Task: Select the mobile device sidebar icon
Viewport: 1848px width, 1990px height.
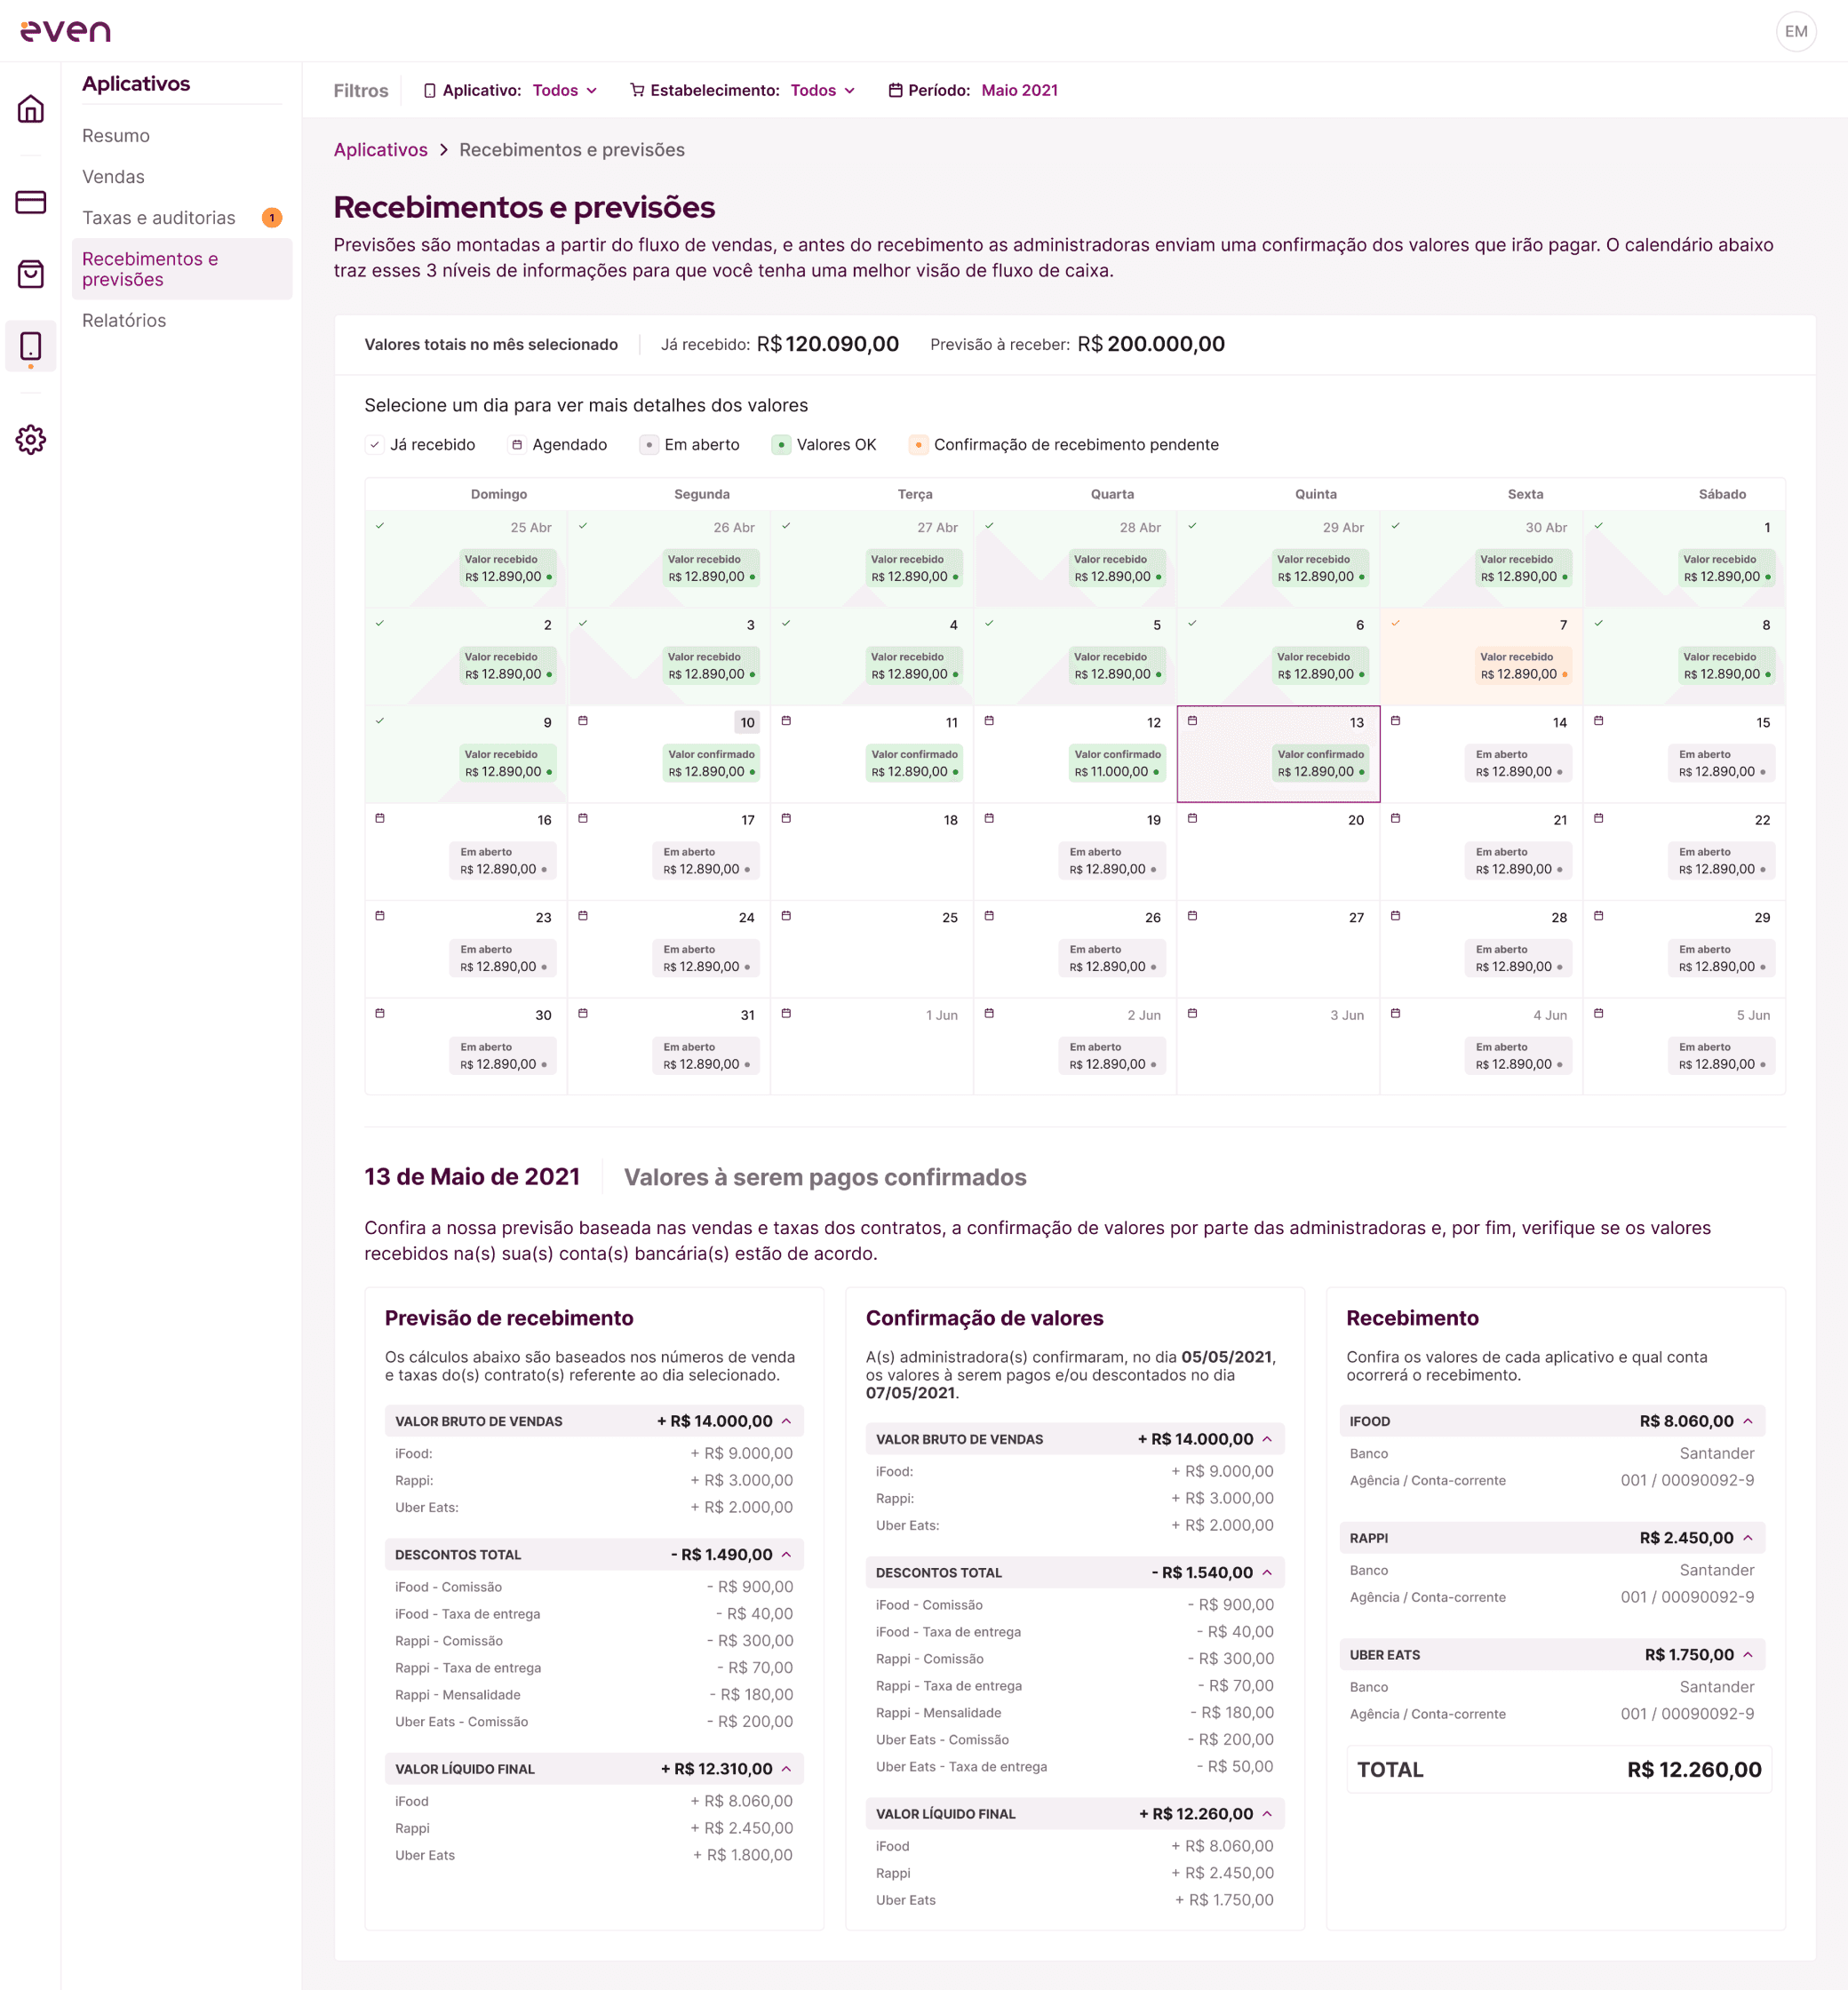Action: click(x=31, y=346)
